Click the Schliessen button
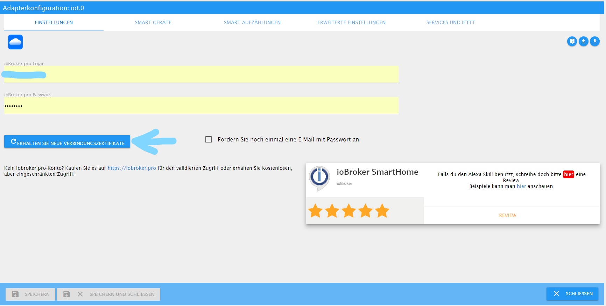Viewport: 606px width, 306px height. [572, 294]
